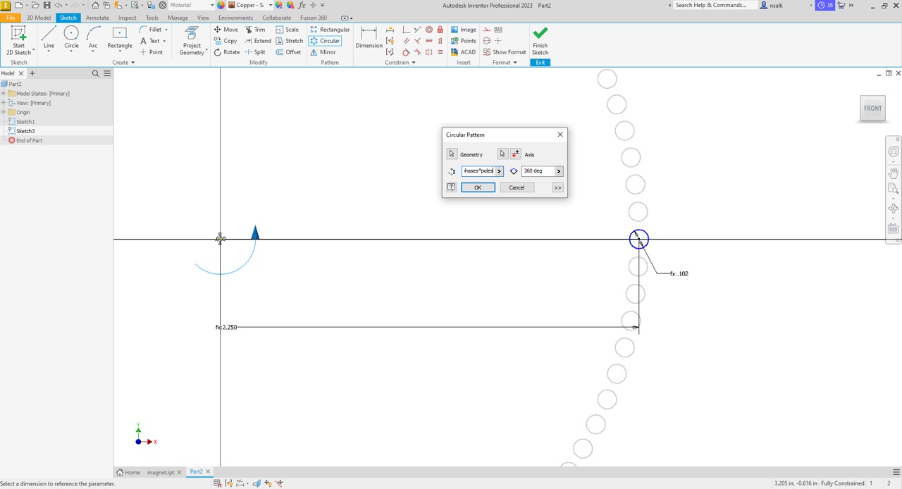
Task: Switch to the 3D Model ribbon tab
Action: (39, 18)
